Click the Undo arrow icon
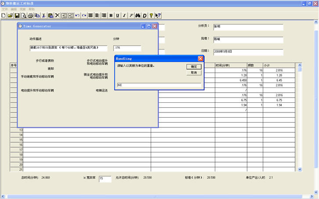Screen dimensions: 319x199 click(77, 15)
